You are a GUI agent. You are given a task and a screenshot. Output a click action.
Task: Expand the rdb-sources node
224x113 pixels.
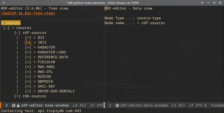click(17, 96)
